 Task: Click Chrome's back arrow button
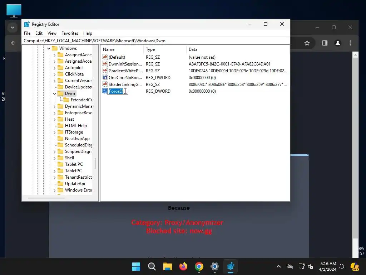click(13, 43)
